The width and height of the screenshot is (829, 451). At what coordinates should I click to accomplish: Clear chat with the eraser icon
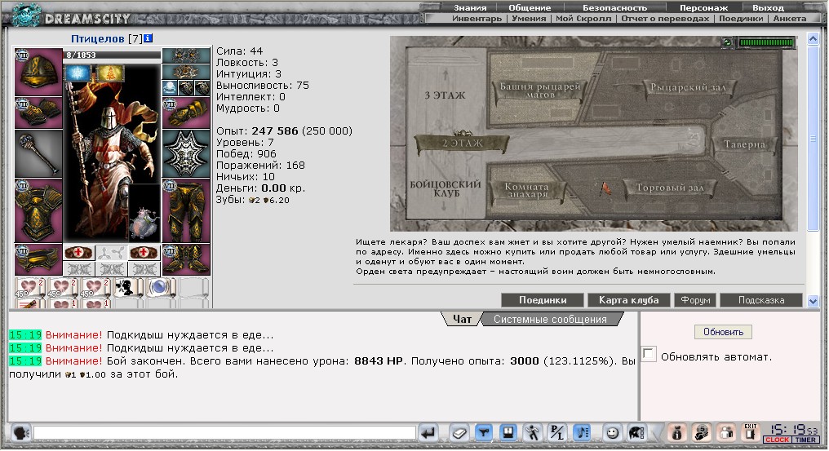click(459, 433)
